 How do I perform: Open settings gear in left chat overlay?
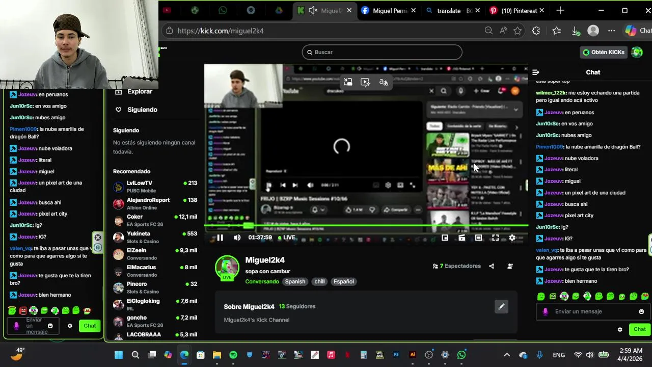click(70, 326)
